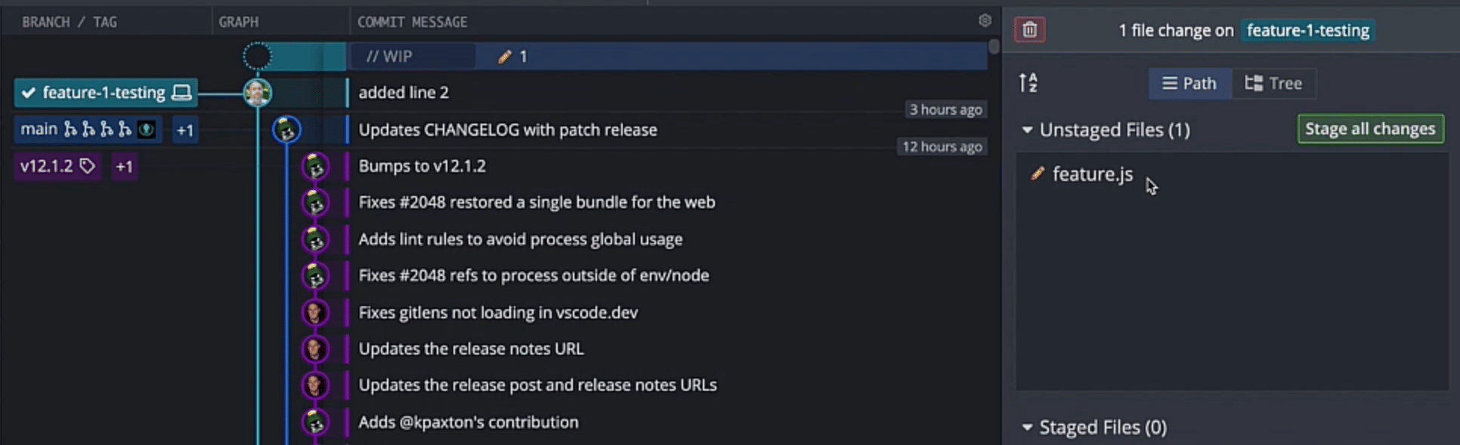Click the laptop icon on feature-1-testing branch

point(181,92)
